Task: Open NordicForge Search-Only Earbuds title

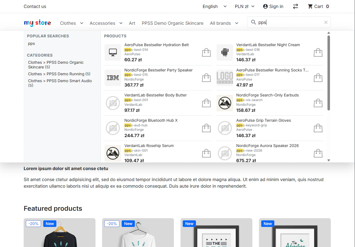Action: tap(267, 95)
